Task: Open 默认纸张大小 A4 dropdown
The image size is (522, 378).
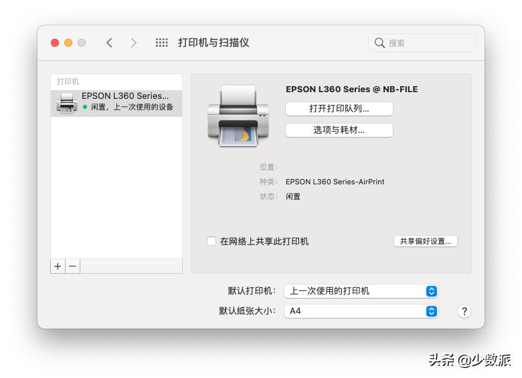Action: point(361,311)
